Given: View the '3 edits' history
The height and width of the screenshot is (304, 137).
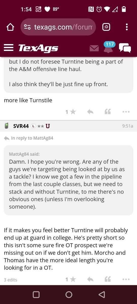Looking at the screenshot, I should click(10, 280).
